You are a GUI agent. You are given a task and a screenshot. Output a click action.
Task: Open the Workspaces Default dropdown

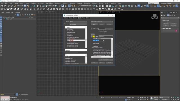(173, 3)
